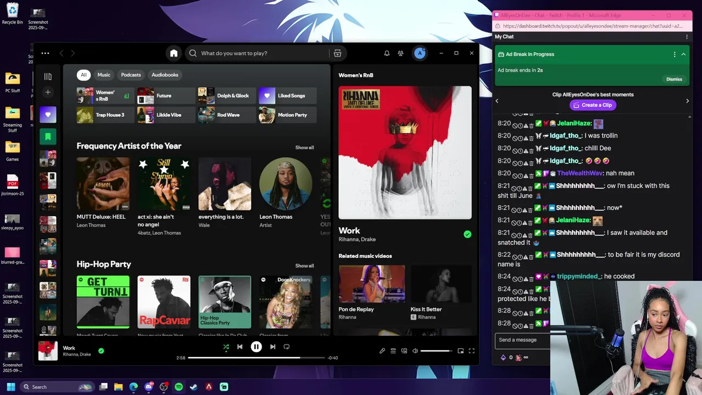Open My Chat three-dot settings menu
This screenshot has width=702, height=395.
click(687, 37)
